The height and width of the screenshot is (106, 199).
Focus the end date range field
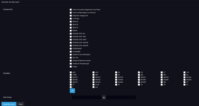(121, 97)
